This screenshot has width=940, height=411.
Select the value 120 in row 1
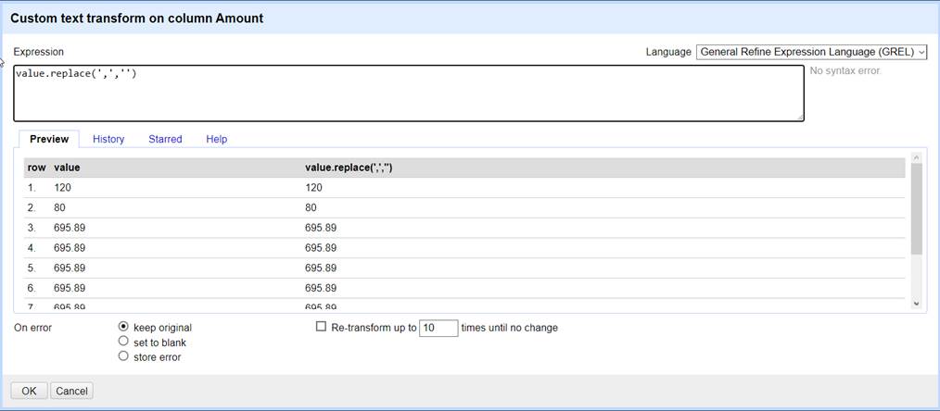64,188
